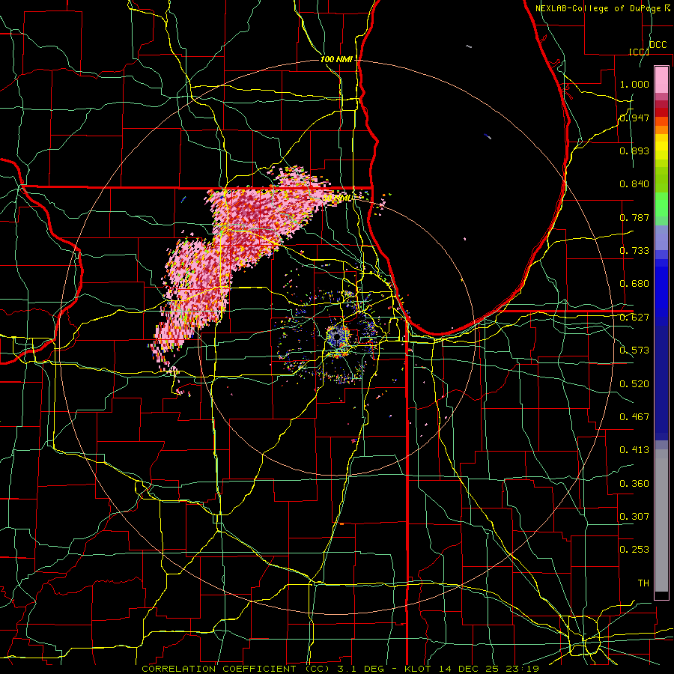Pick the bright green segment of the color bar

tap(661, 204)
